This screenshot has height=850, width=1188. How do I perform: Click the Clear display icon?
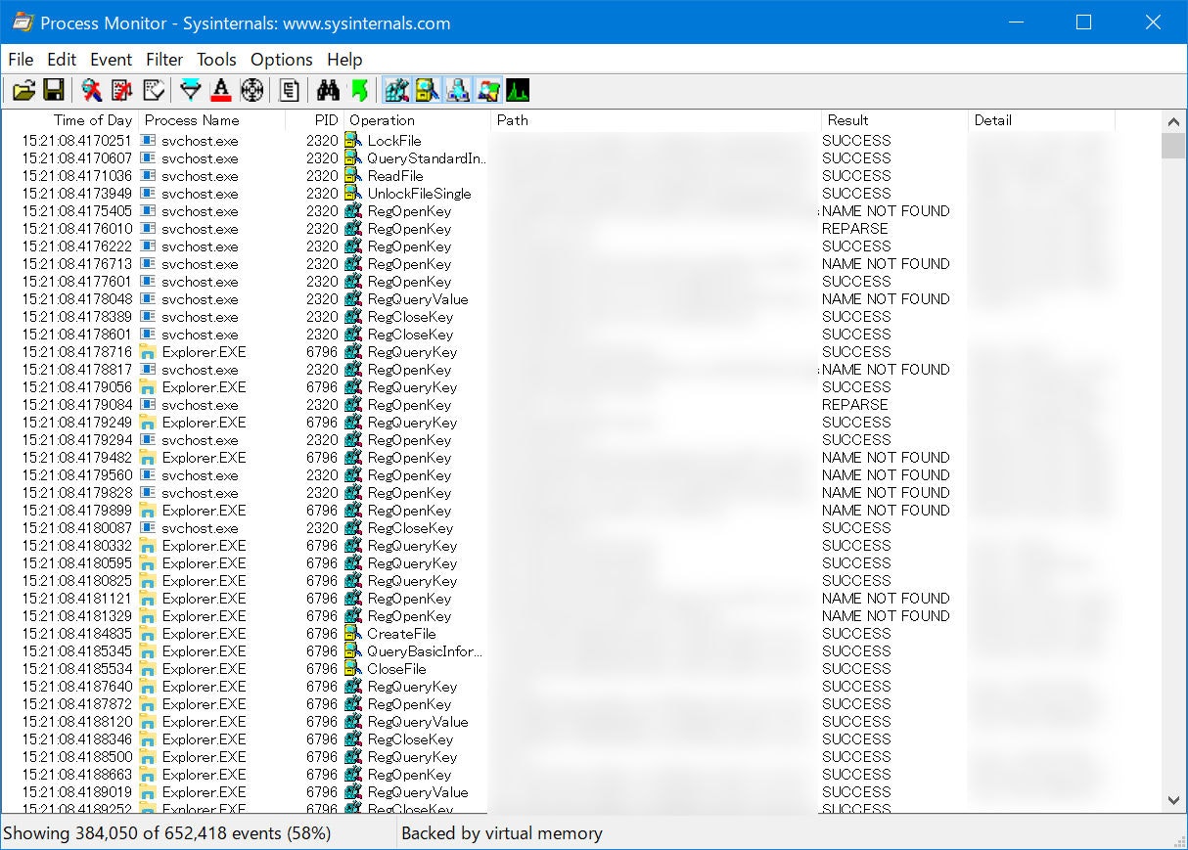[153, 91]
